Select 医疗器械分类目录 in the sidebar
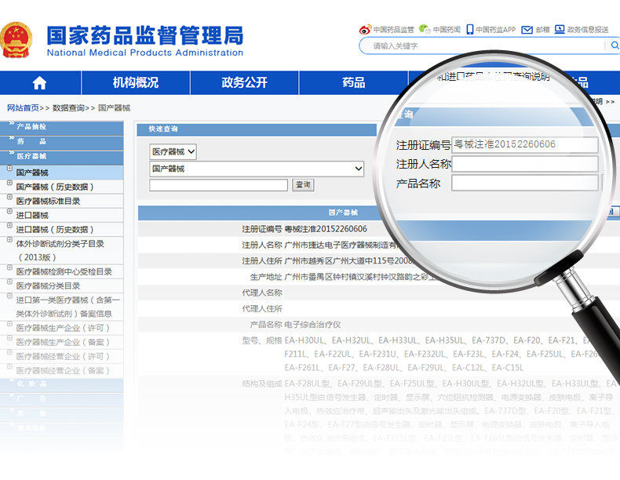Screen dimensions: 620x480 click(x=48, y=286)
